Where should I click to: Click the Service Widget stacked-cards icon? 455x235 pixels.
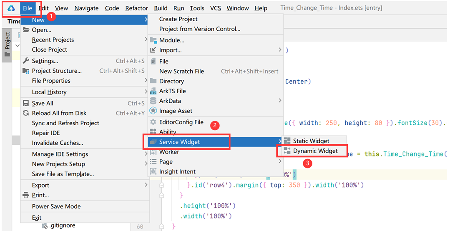pos(153,142)
